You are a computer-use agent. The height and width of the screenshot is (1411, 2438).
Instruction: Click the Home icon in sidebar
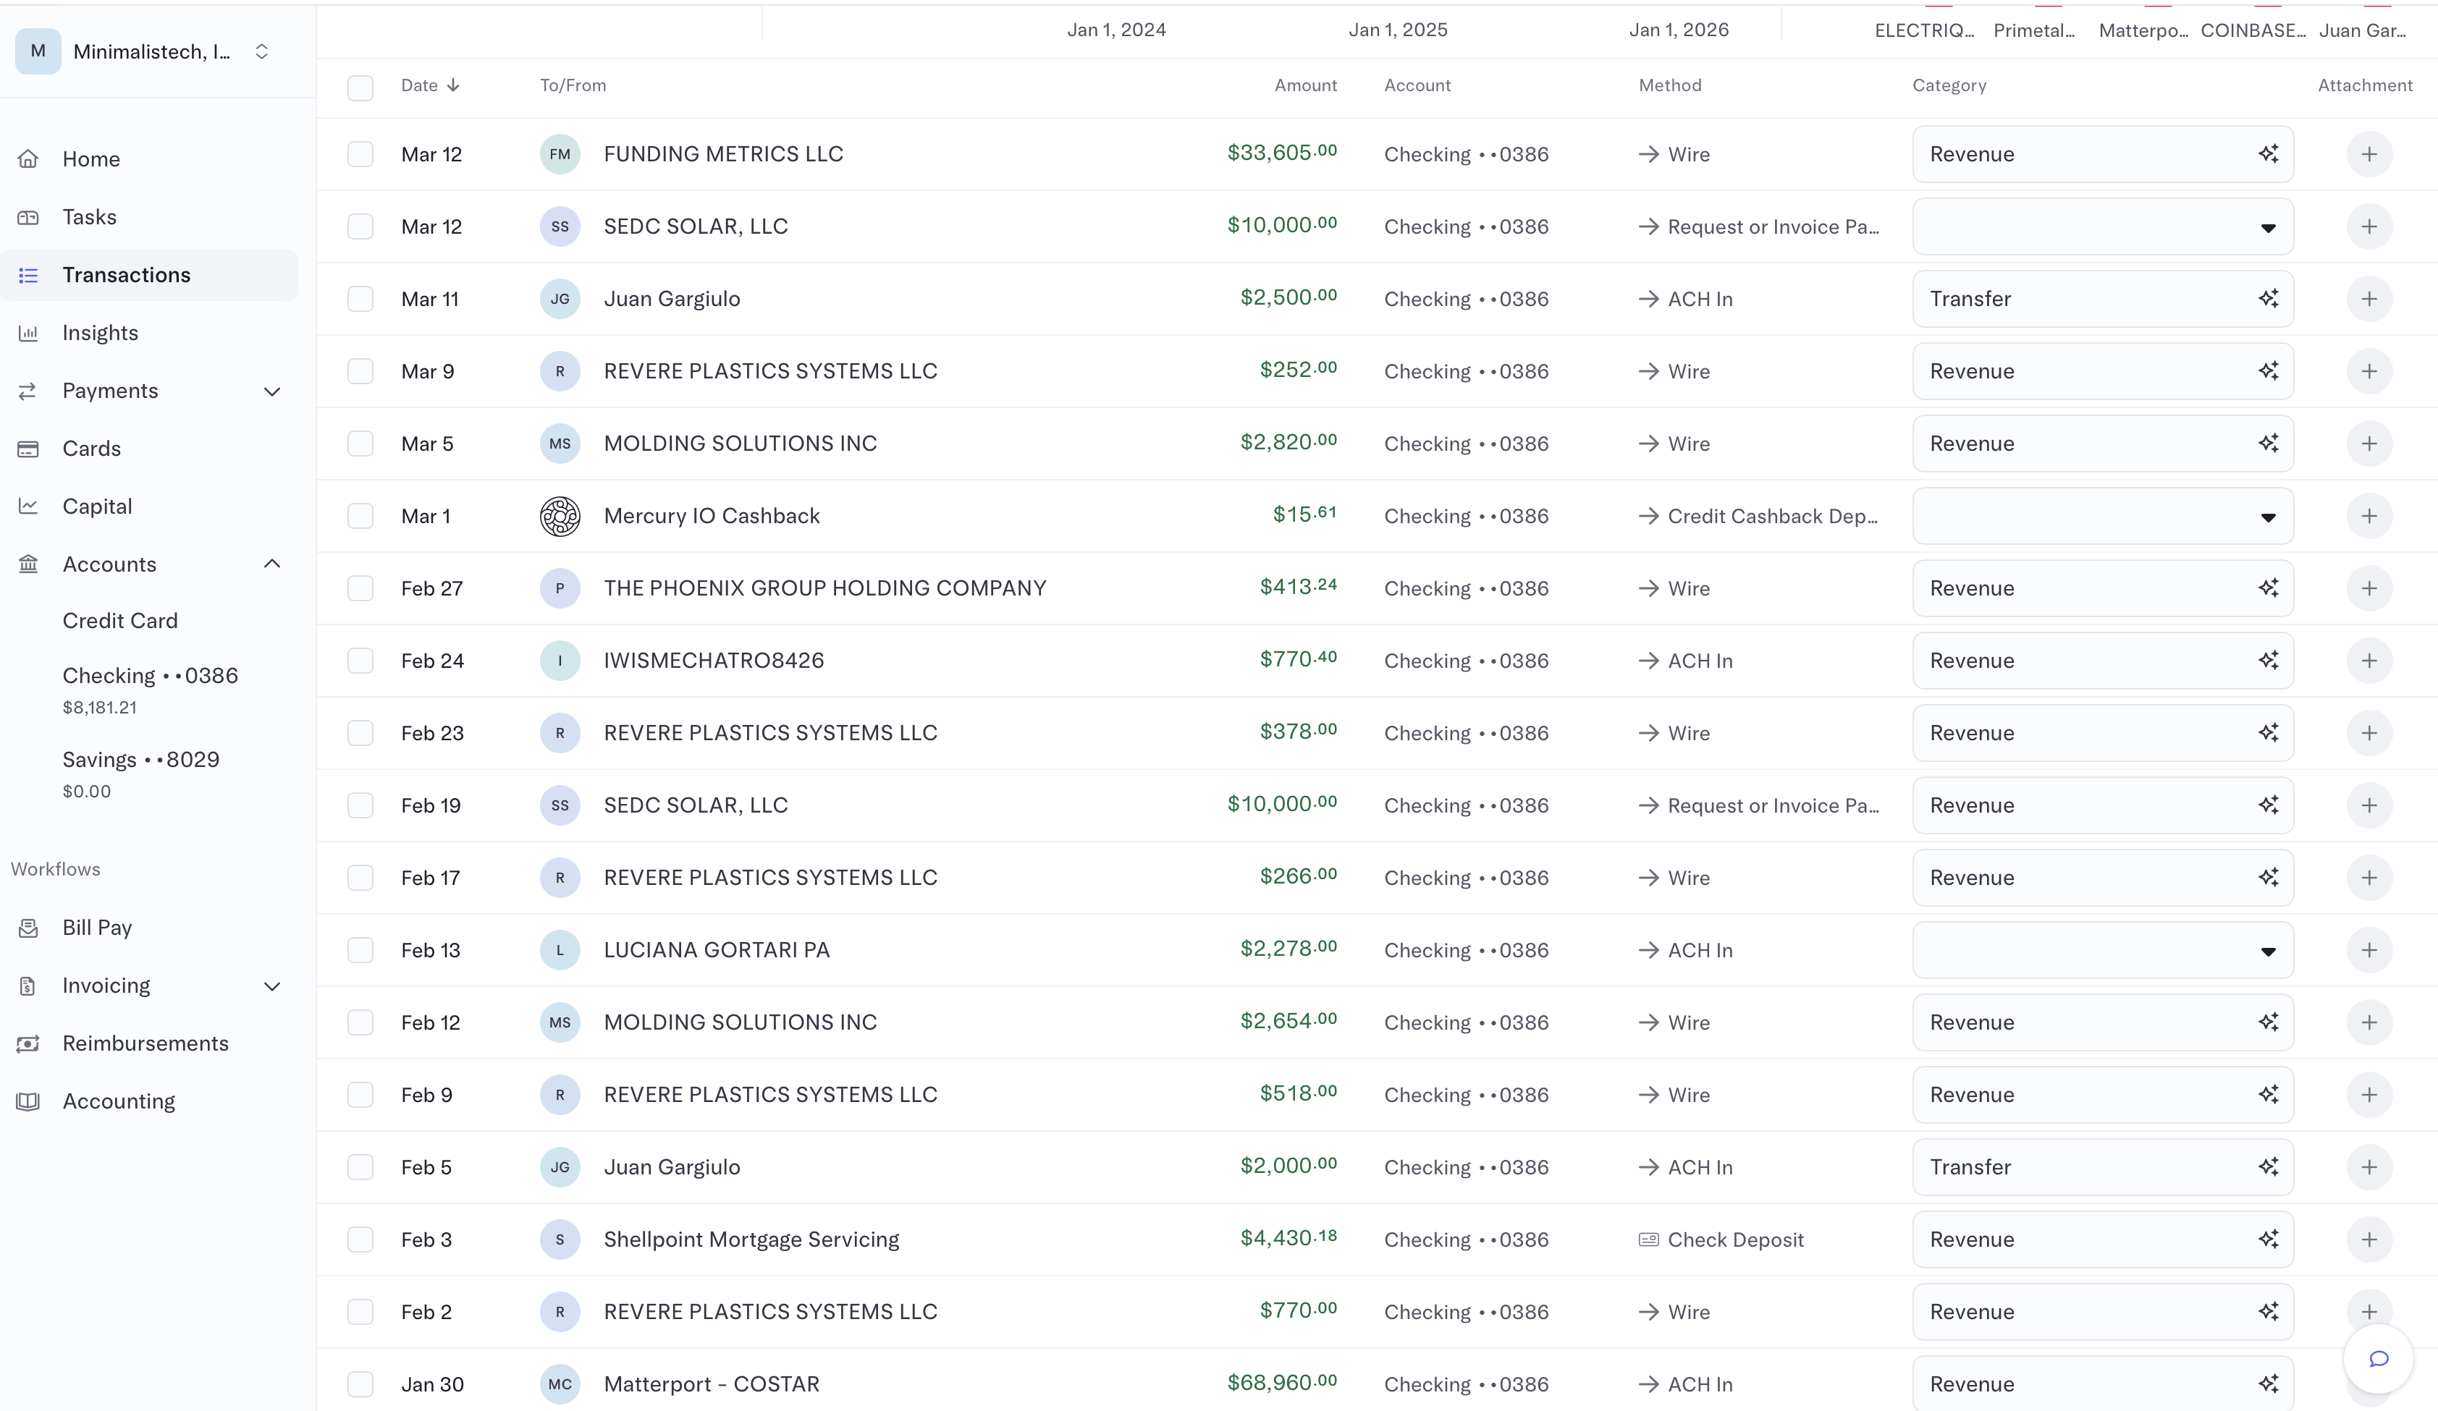point(28,158)
